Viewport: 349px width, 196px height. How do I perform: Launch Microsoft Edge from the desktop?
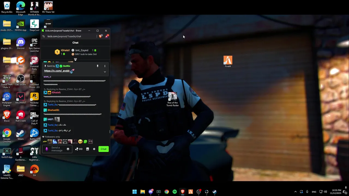20,9
